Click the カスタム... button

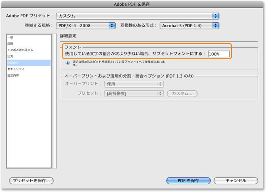(182, 94)
